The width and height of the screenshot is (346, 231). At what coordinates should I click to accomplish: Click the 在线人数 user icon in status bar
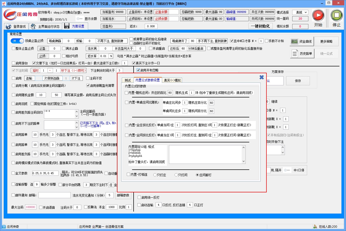315,226
